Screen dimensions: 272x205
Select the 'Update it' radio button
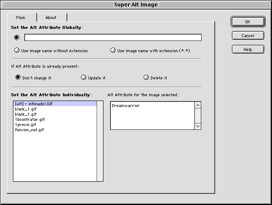84,78
